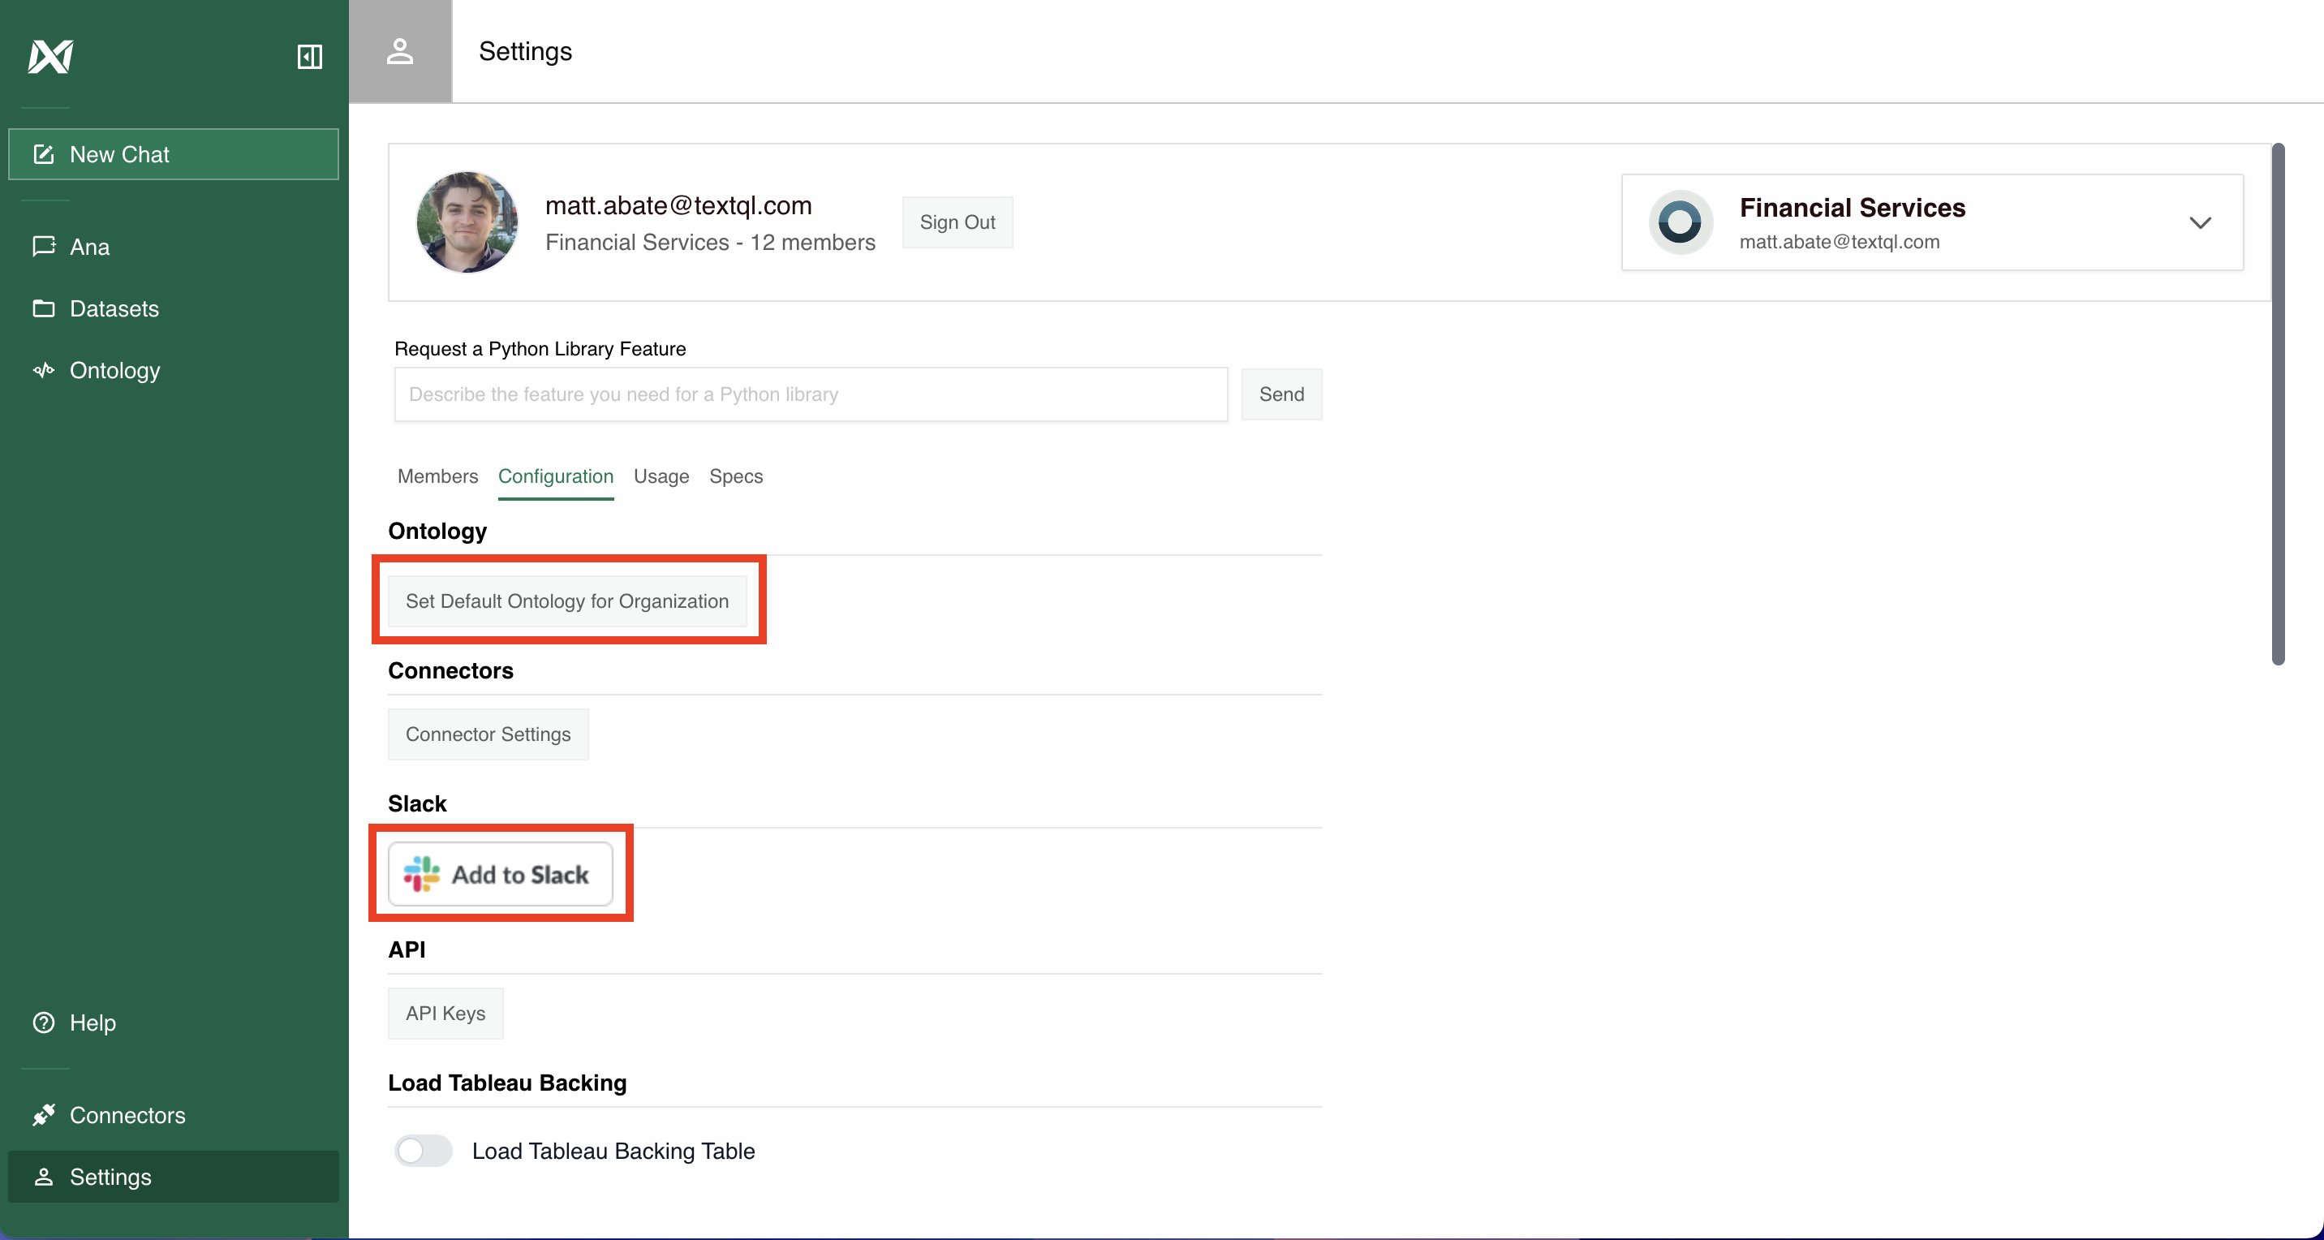This screenshot has width=2324, height=1240.
Task: Click the TextQL logo in sidebar
Action: 49,57
